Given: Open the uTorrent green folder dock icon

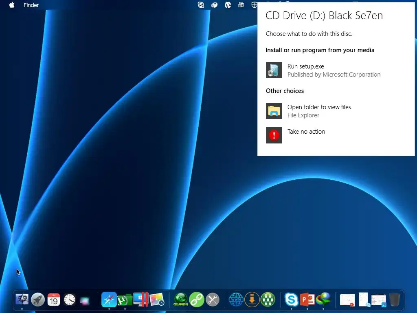Looking at the screenshot, I should tap(125, 300).
